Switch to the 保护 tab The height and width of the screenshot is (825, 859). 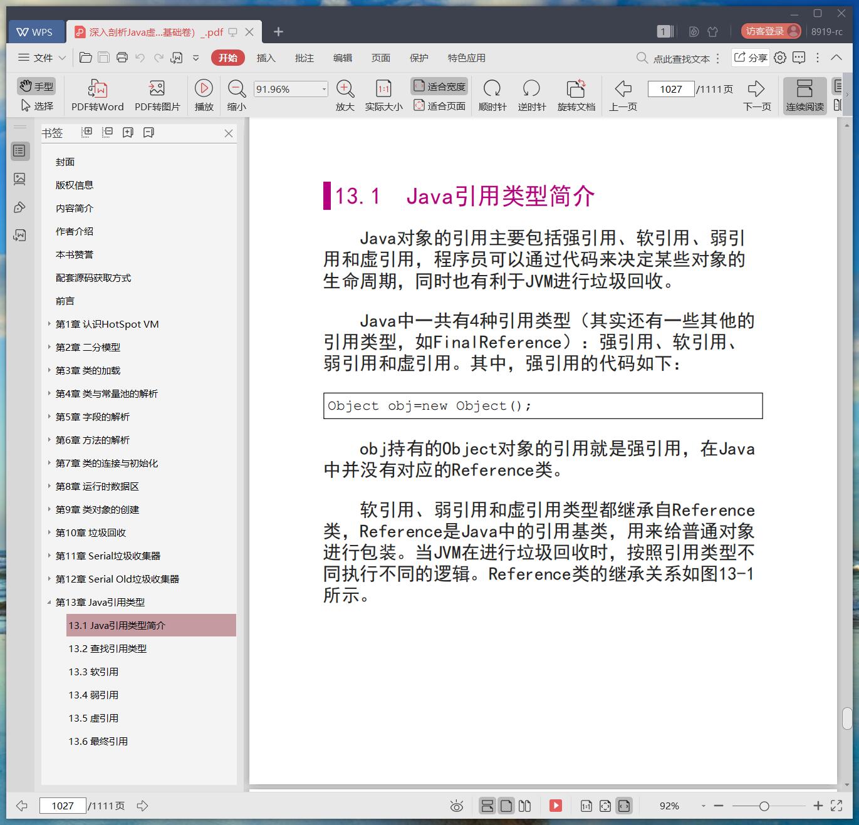point(419,58)
